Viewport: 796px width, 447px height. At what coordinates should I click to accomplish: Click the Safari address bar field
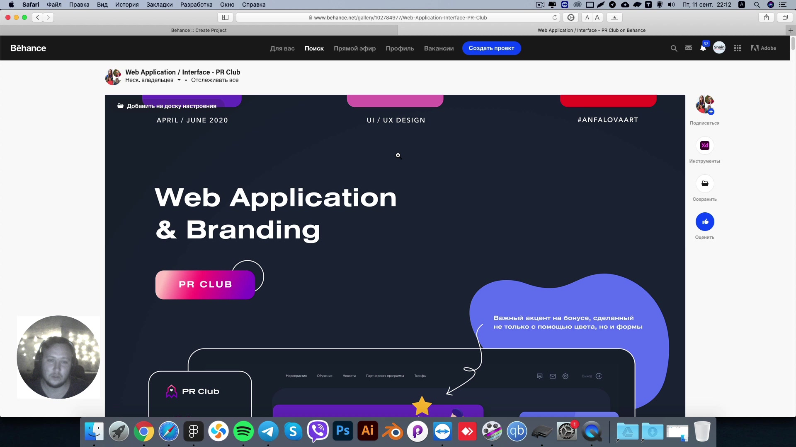pos(398,17)
